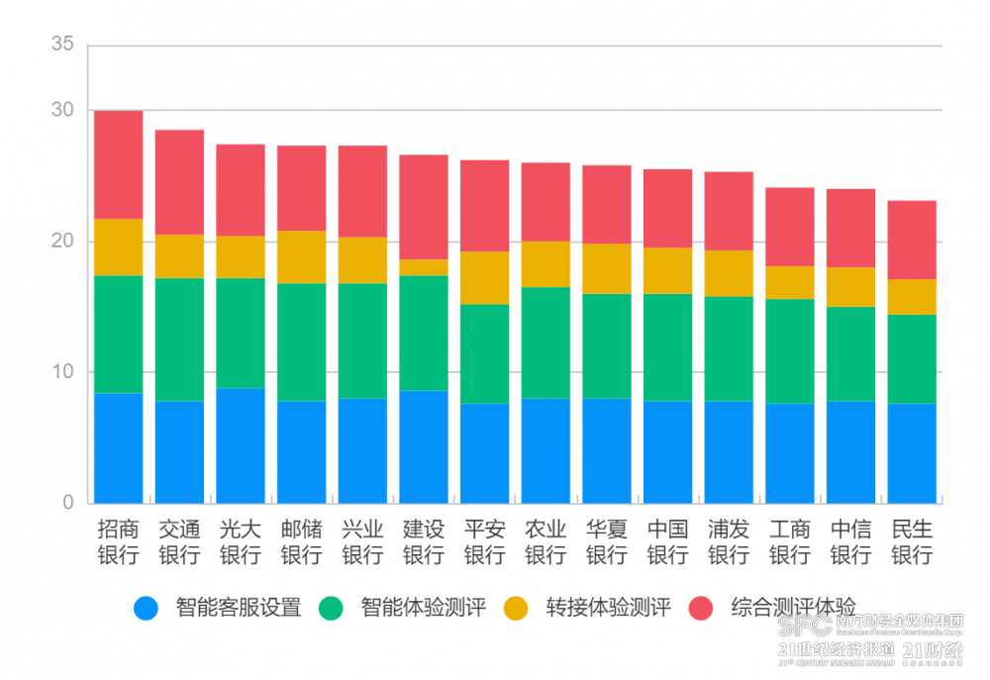
Task: Click the green segment of 中信银行 bar
Action: pyautogui.click(x=851, y=353)
